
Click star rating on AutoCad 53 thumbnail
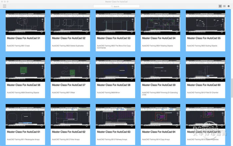(107, 32)
